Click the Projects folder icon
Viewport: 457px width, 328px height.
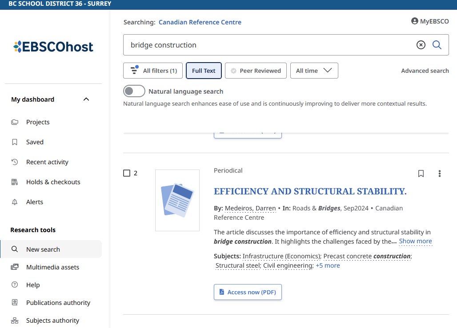coord(15,122)
